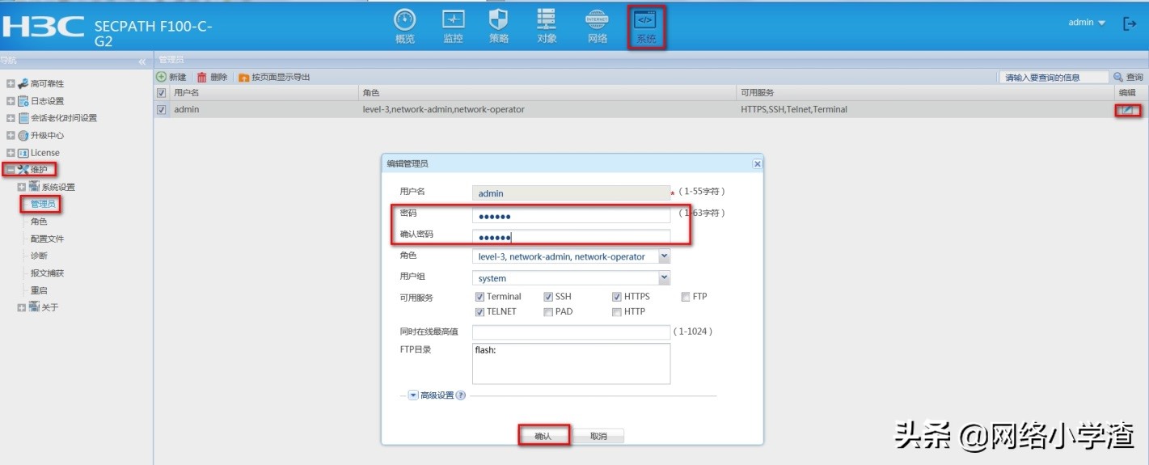
Task: Enable the PAD service checkbox
Action: (x=548, y=311)
